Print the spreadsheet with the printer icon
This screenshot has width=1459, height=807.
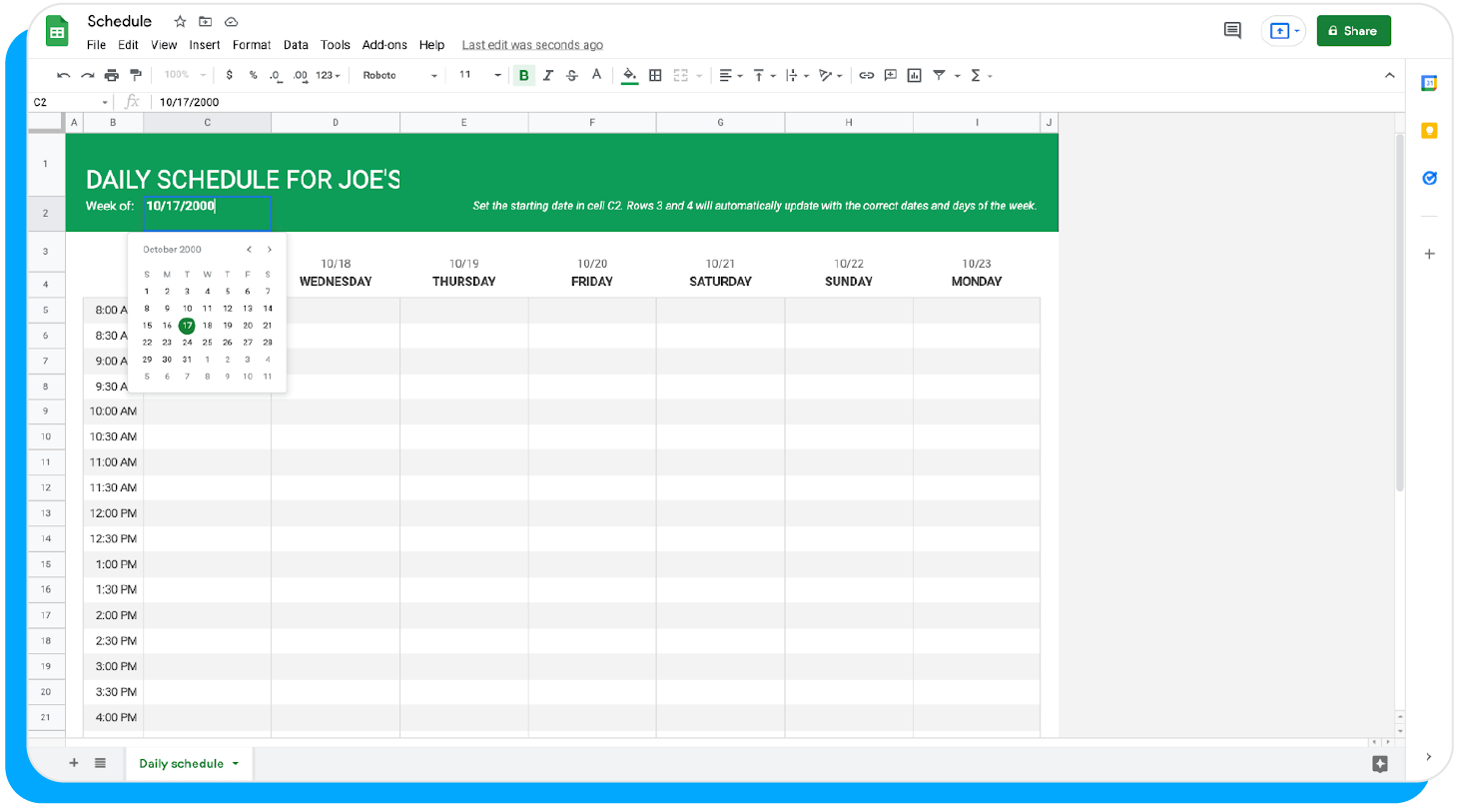112,76
